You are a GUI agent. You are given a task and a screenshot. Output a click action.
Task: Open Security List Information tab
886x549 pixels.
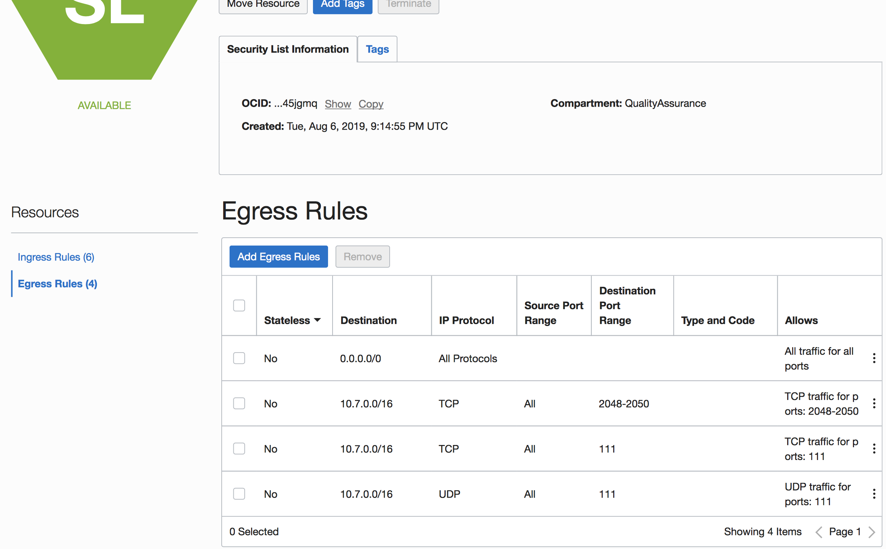(x=288, y=49)
